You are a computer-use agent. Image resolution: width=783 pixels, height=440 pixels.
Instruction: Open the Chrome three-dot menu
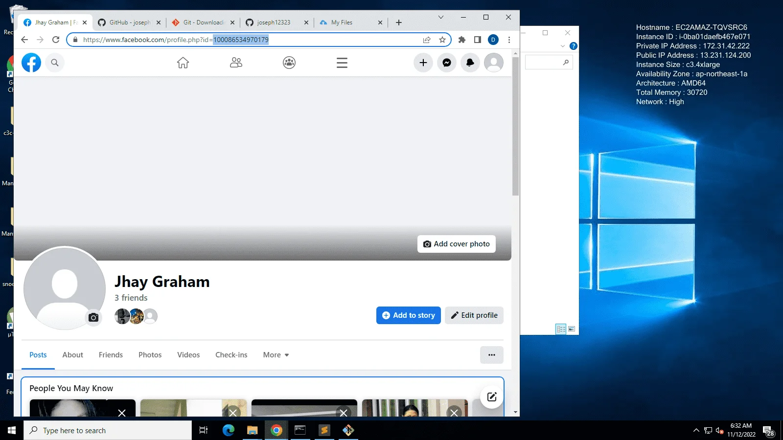tap(509, 40)
